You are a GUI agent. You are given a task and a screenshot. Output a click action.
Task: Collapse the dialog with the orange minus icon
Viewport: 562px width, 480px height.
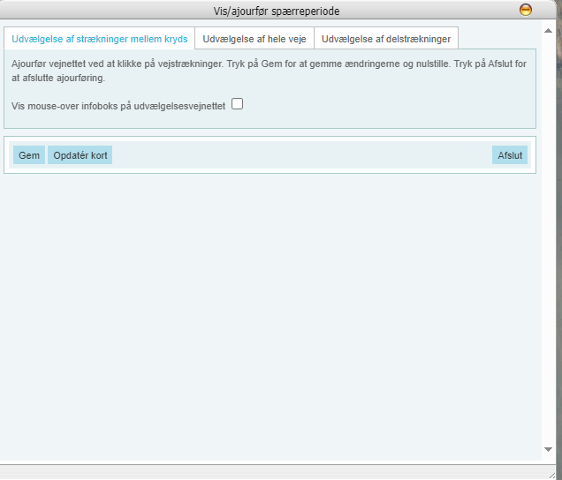tap(526, 11)
